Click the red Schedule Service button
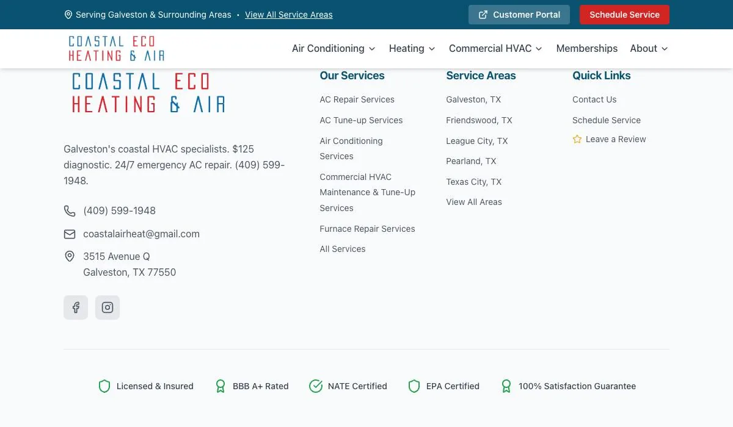The height and width of the screenshot is (427, 733). tap(624, 15)
